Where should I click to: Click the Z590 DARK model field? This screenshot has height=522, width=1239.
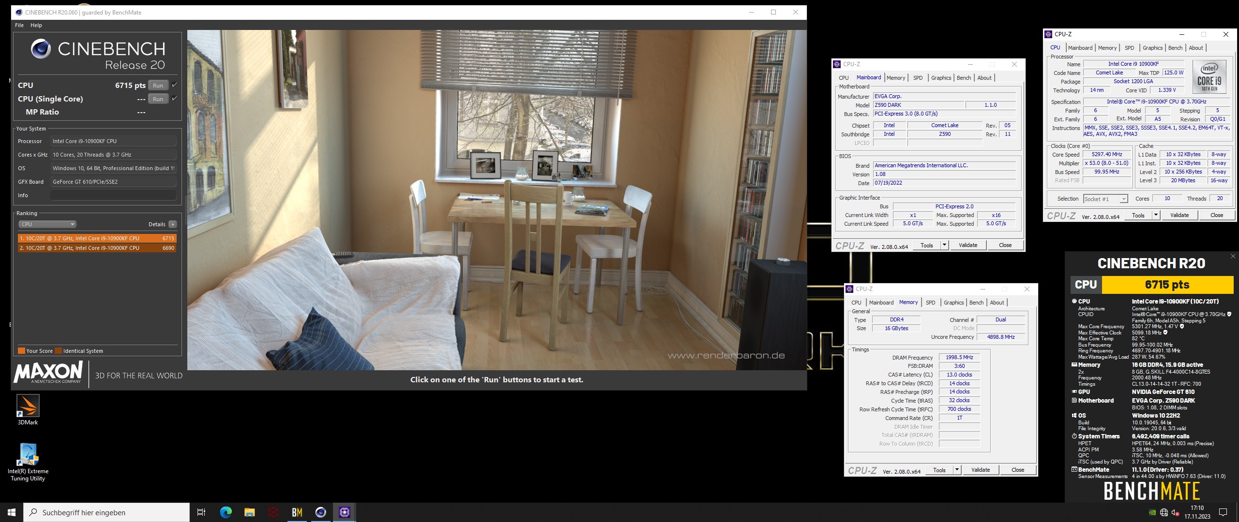919,105
